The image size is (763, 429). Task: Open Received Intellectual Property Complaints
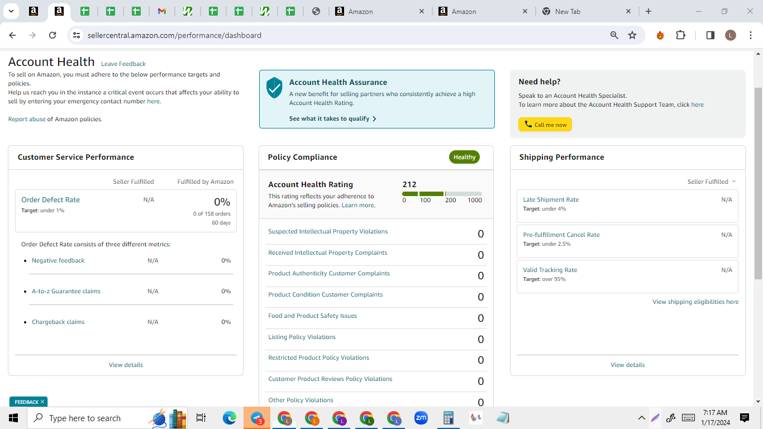(x=328, y=252)
